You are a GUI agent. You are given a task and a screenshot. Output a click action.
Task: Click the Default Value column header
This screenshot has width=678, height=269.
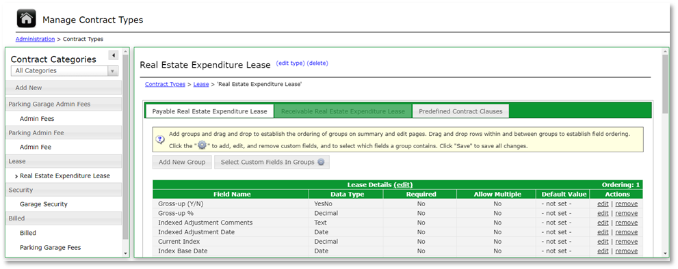(x=564, y=195)
